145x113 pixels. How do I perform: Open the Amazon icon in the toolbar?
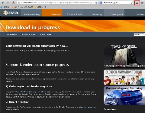pos(13,3)
